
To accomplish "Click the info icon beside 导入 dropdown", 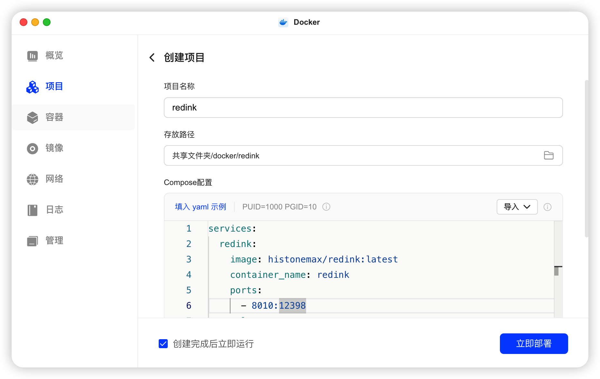I will [x=547, y=207].
